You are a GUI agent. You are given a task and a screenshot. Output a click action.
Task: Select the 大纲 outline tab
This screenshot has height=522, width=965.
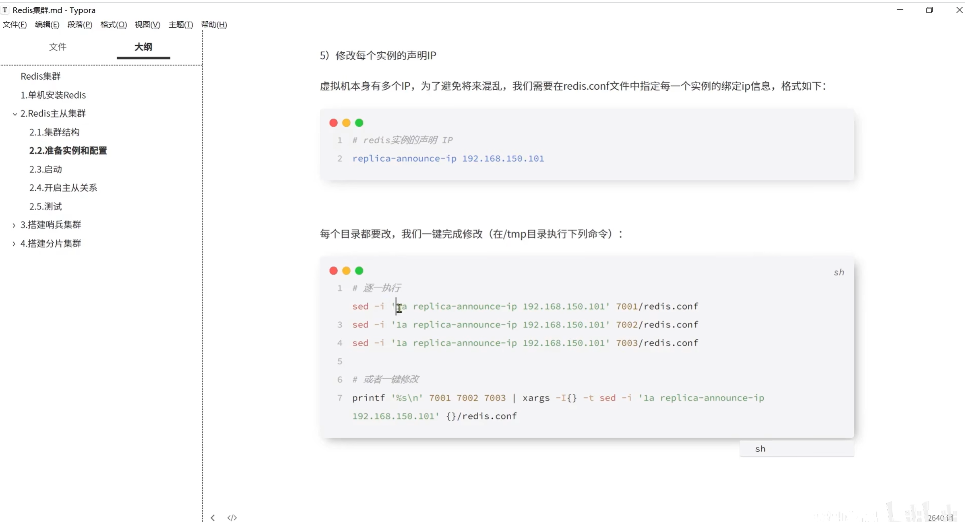[x=143, y=47]
